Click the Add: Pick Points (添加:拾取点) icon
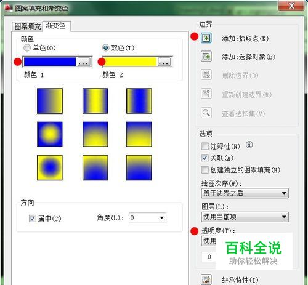This screenshot has height=285, width=308. click(206, 38)
